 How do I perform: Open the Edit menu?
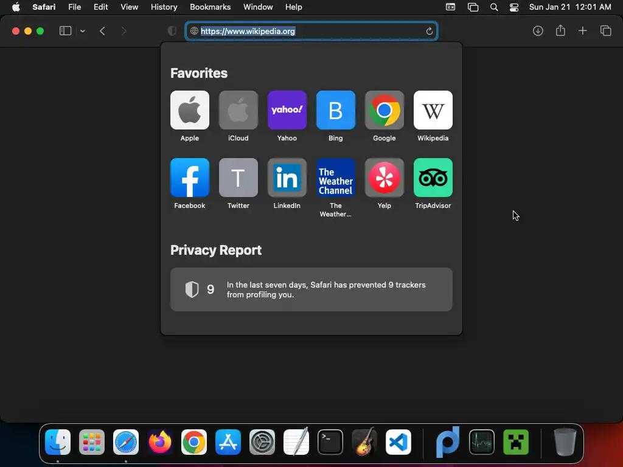tap(100, 7)
